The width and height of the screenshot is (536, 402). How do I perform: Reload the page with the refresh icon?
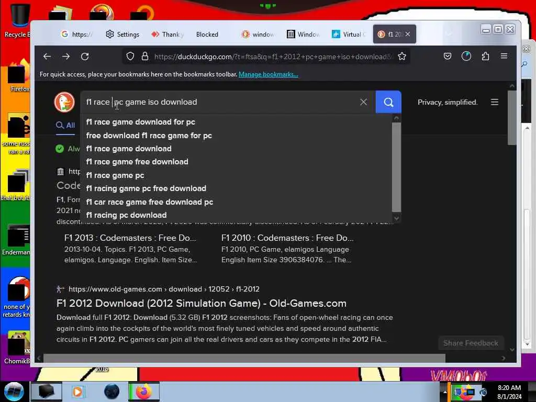(85, 57)
